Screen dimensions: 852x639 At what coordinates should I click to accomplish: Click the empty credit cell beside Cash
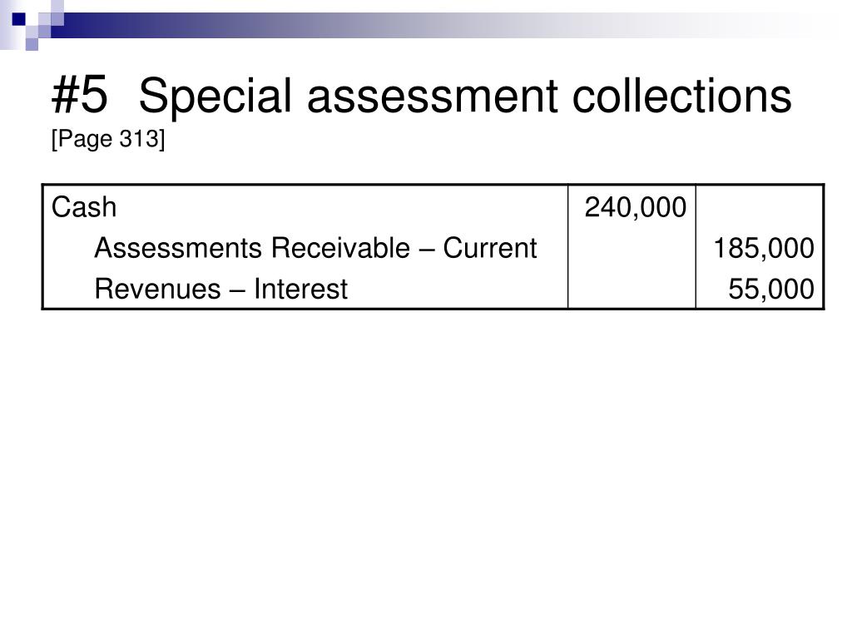(760, 207)
